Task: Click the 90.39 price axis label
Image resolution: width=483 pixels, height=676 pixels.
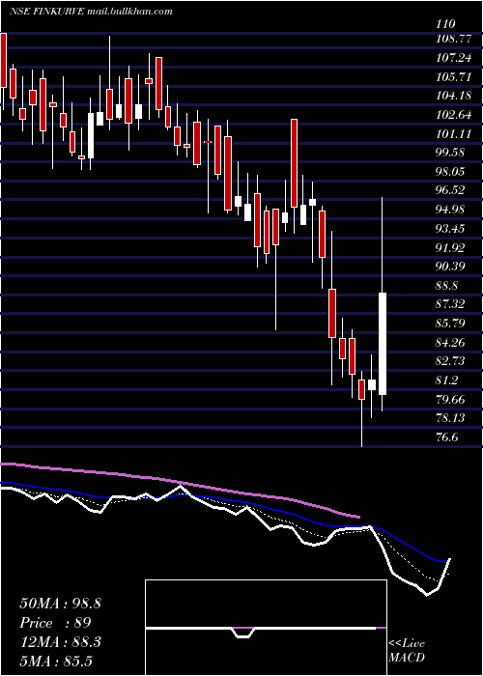Action: point(450,266)
